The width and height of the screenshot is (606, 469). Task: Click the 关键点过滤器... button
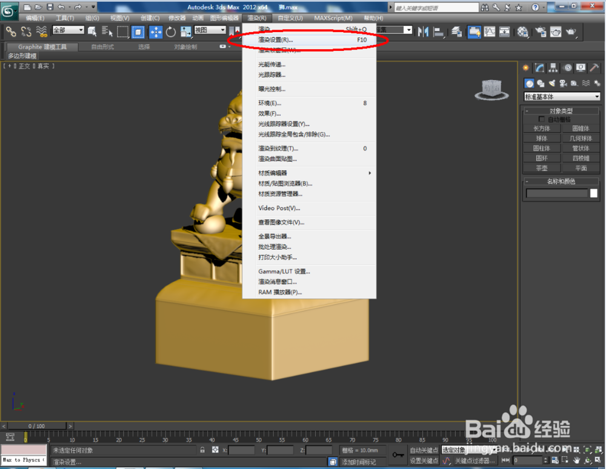click(x=474, y=461)
